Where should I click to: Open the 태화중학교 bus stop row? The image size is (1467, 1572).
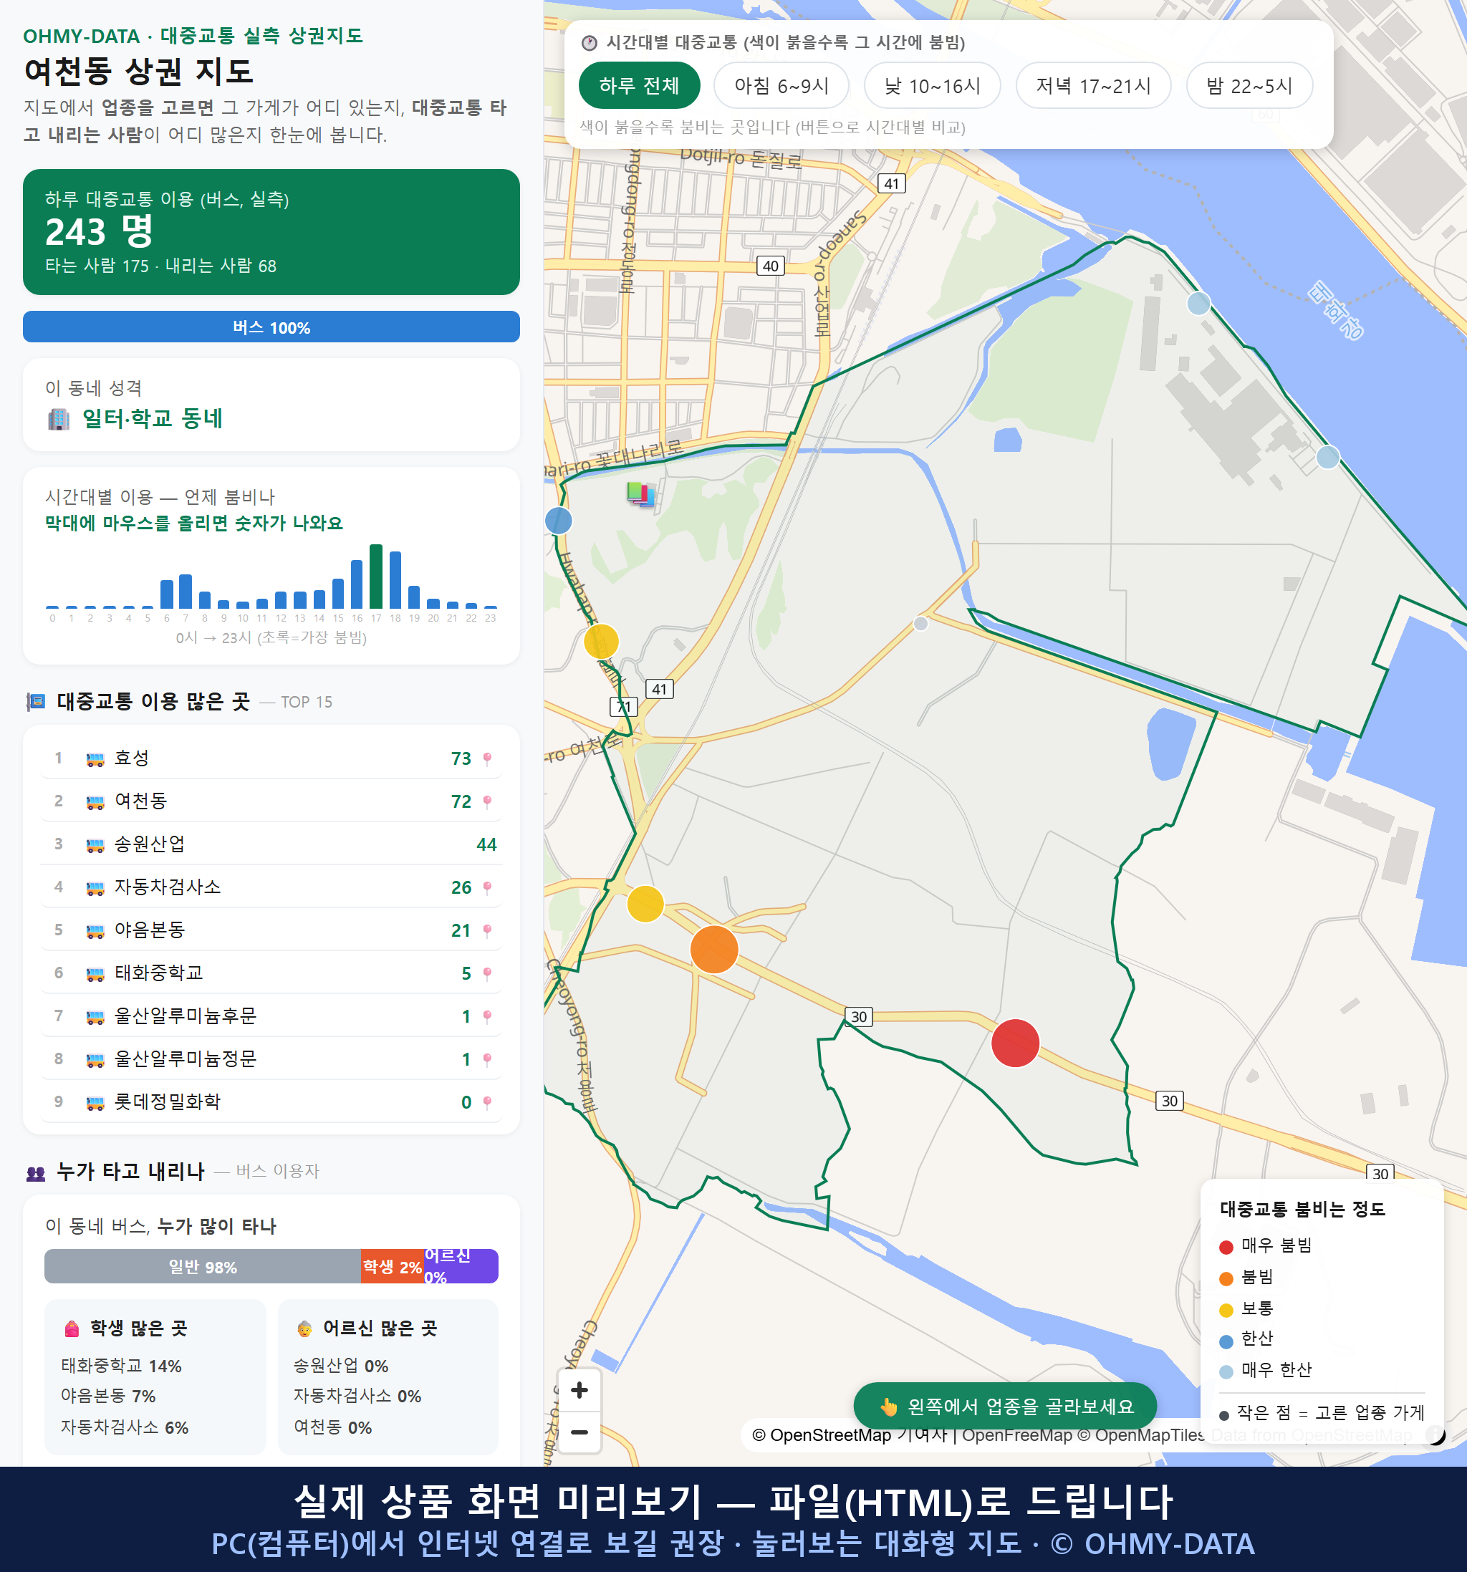(271, 973)
